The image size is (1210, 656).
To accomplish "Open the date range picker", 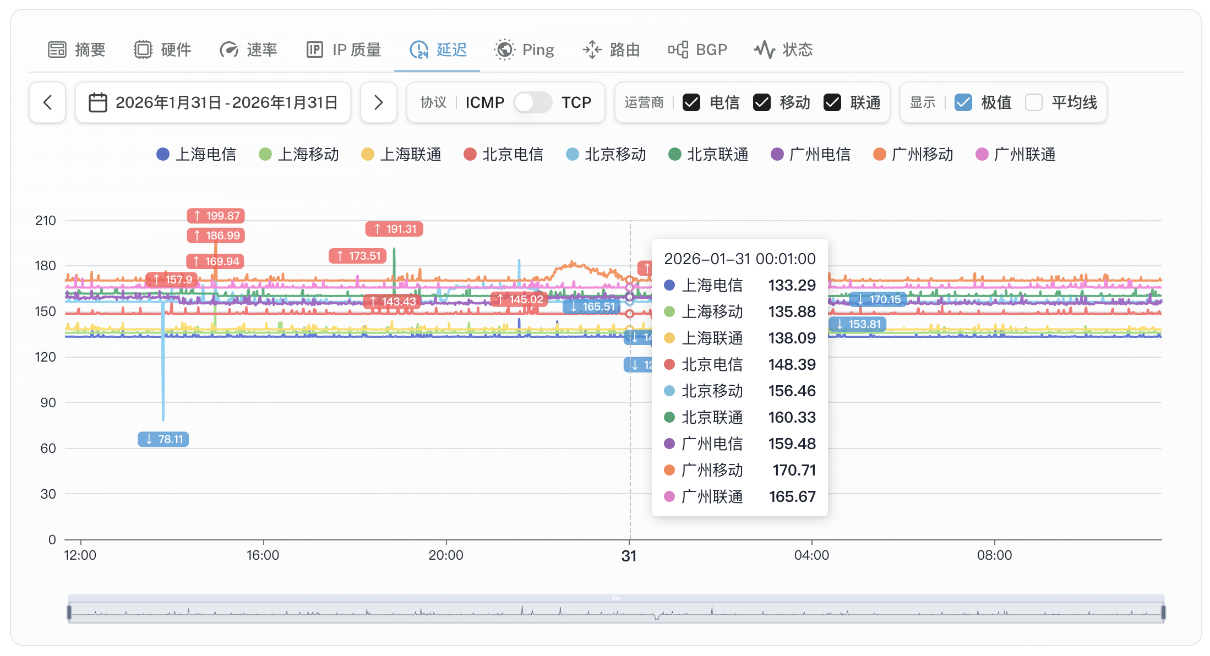I will pyautogui.click(x=213, y=102).
